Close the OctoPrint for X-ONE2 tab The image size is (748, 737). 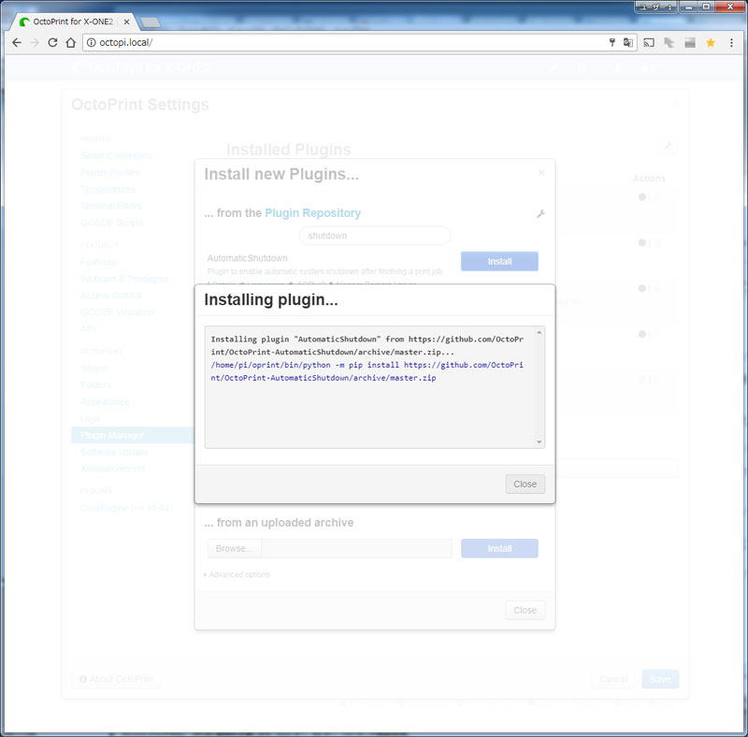pos(126,22)
